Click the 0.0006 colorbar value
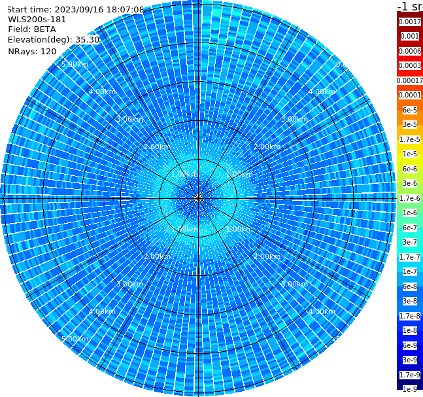Viewport: 423px width, 397px height. tap(410, 51)
